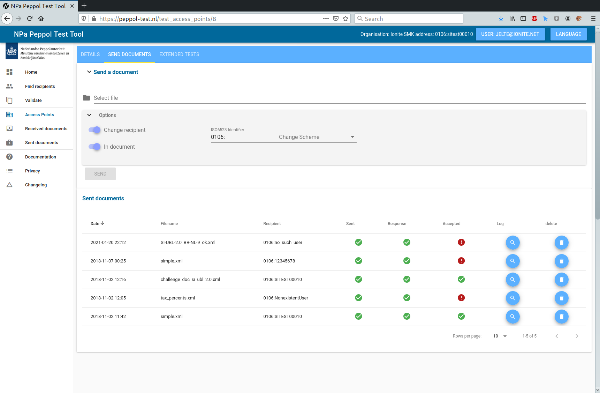This screenshot has height=393, width=600.
Task: Click the browser URL address bar
Action: (209, 18)
